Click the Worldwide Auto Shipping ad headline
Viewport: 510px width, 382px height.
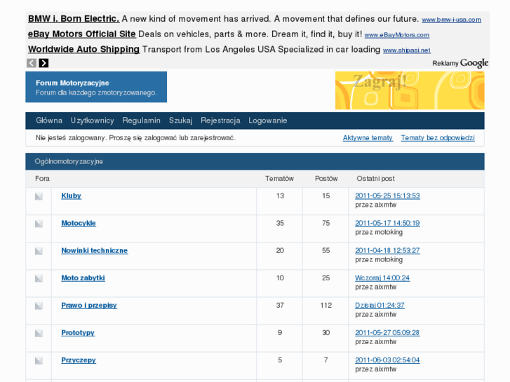84,50
